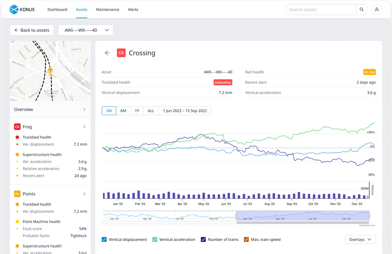Click the red CR icon beside Frog
392x254 pixels.
pyautogui.click(x=17, y=127)
